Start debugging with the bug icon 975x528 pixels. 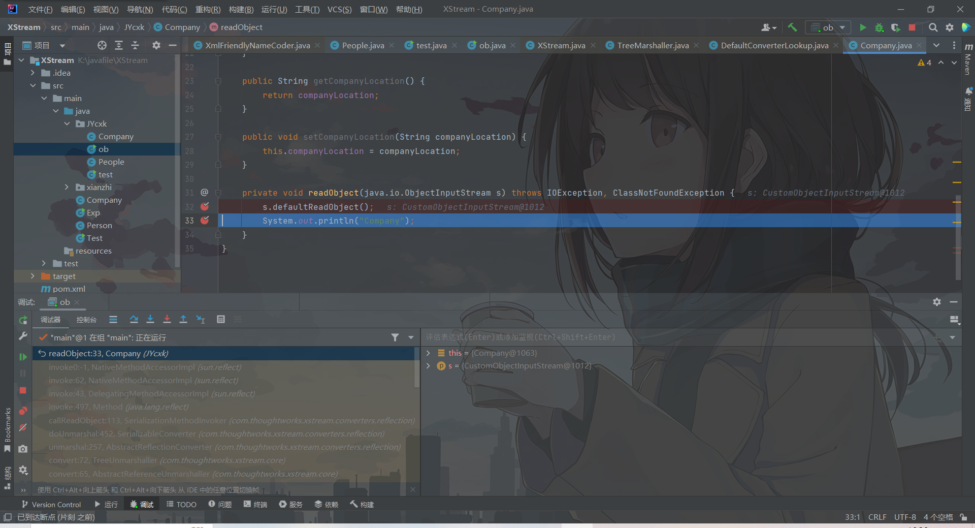point(879,27)
